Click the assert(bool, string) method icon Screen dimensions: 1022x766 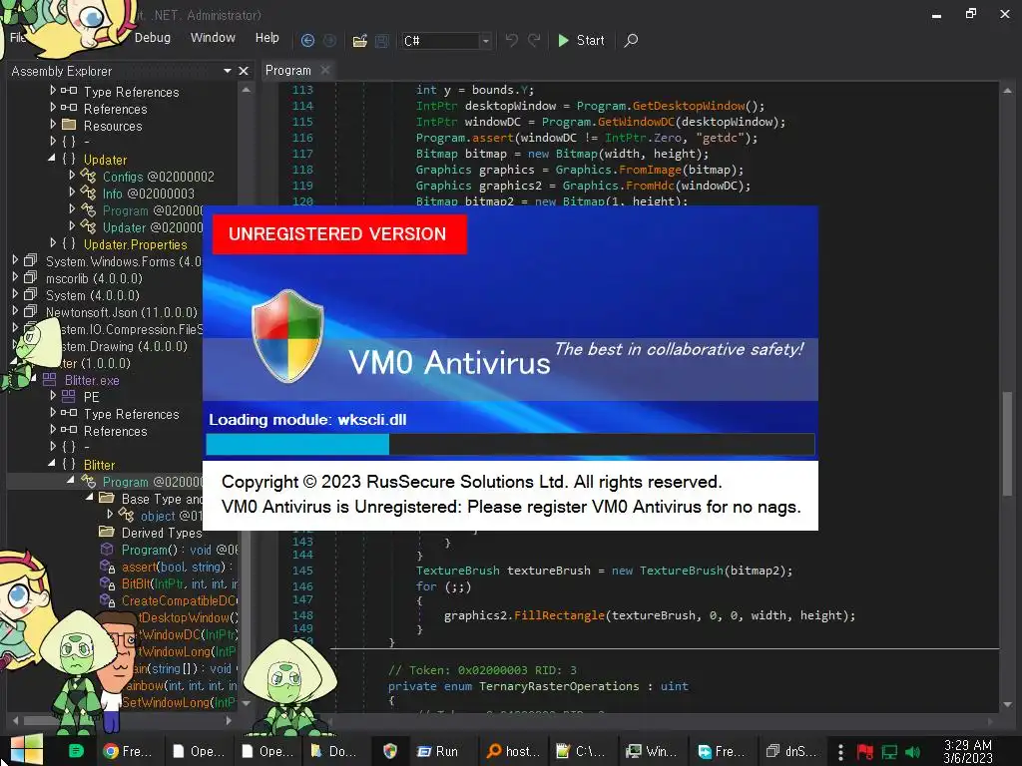coord(107,567)
